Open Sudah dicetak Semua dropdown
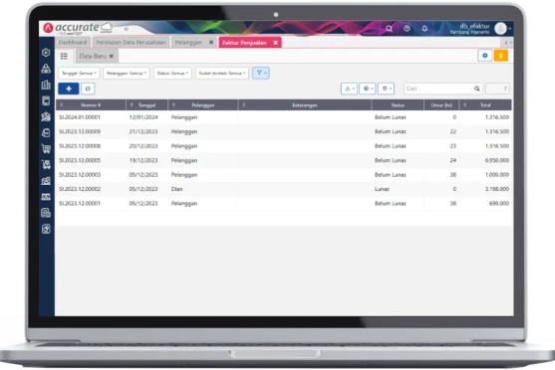 point(222,74)
